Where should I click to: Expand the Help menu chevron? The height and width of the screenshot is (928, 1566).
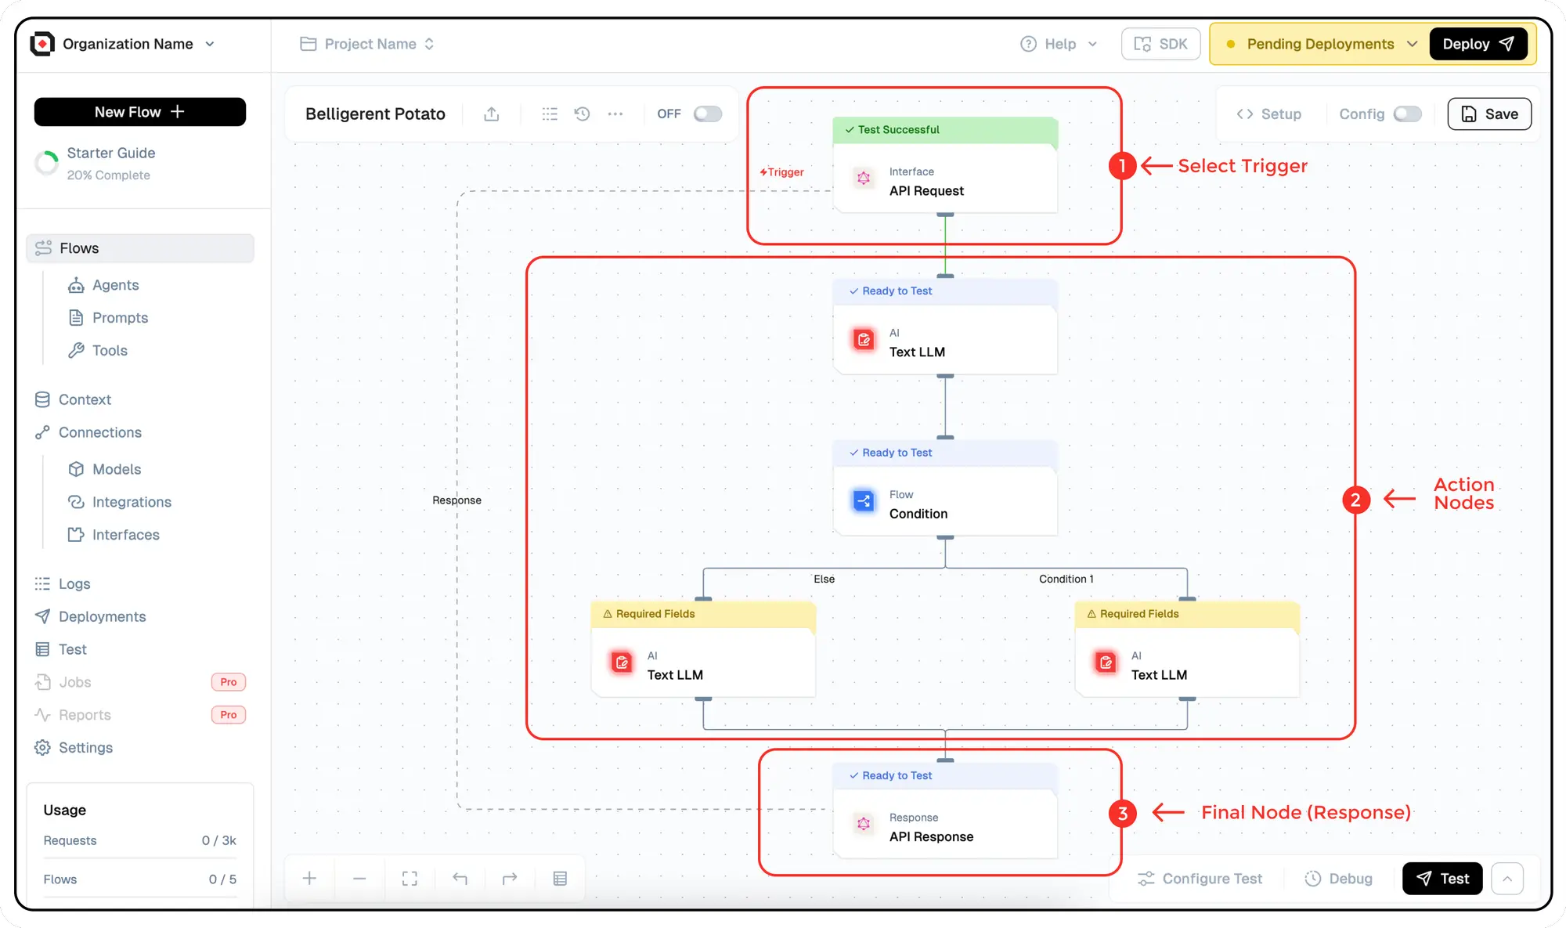coord(1092,45)
